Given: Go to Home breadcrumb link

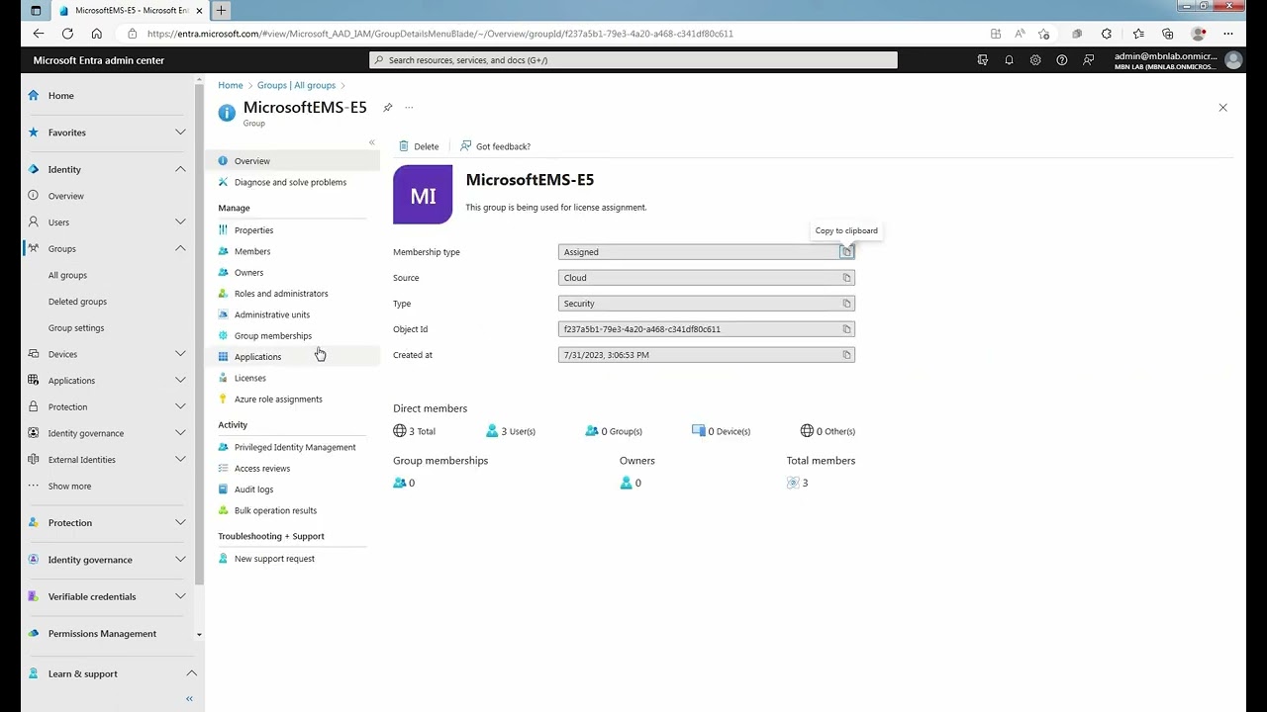Looking at the screenshot, I should point(231,86).
